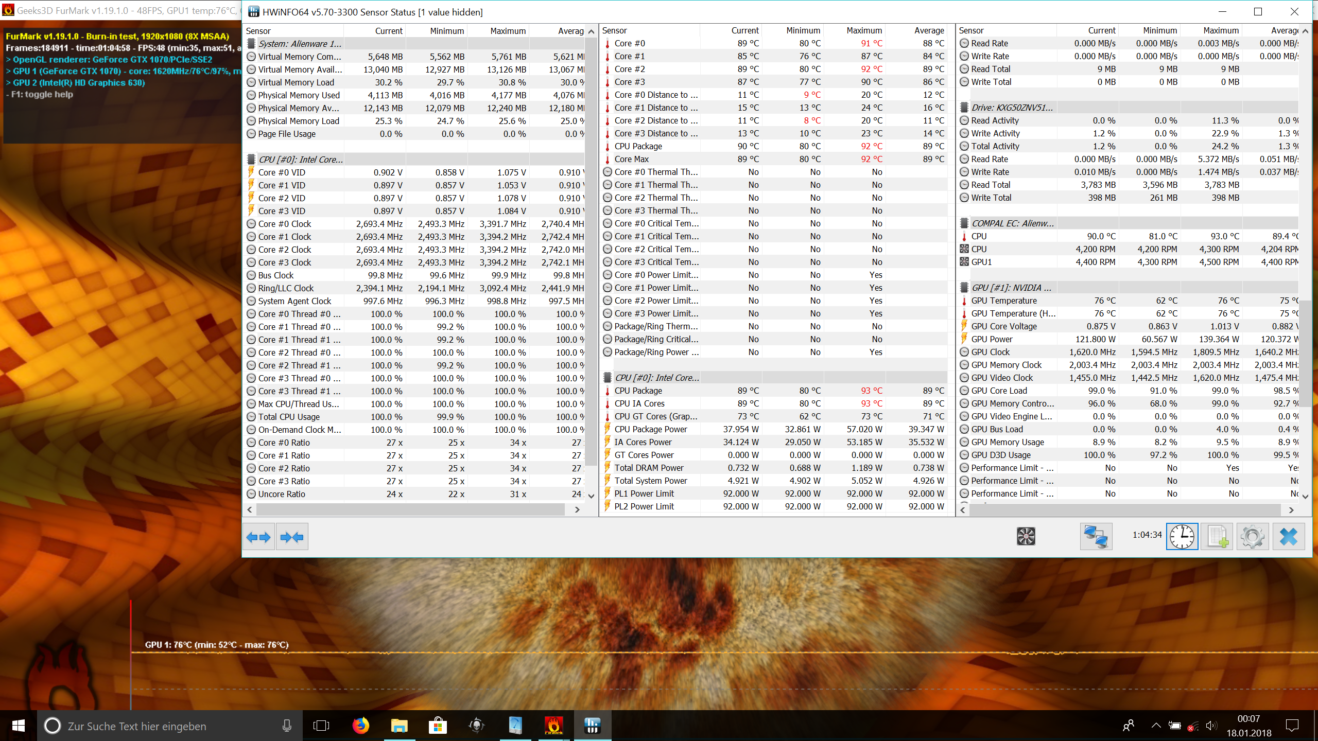Open the fan control icon in HWiNFO

(x=1026, y=537)
